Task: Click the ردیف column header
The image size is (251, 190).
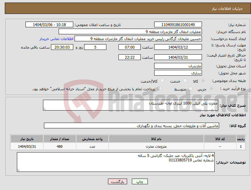Action: coord(241,139)
